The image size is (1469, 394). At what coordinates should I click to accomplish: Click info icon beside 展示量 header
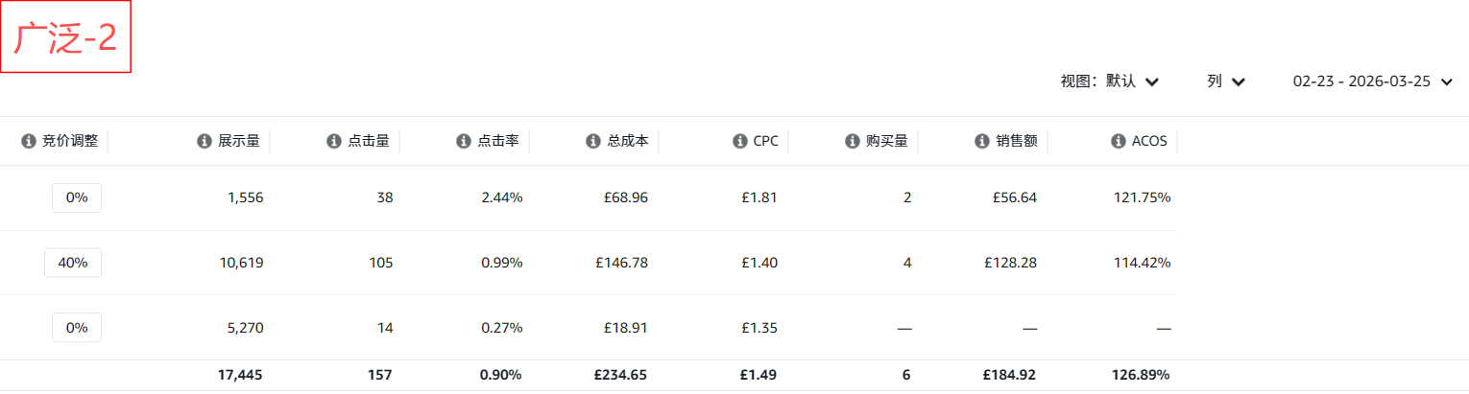click(x=204, y=141)
